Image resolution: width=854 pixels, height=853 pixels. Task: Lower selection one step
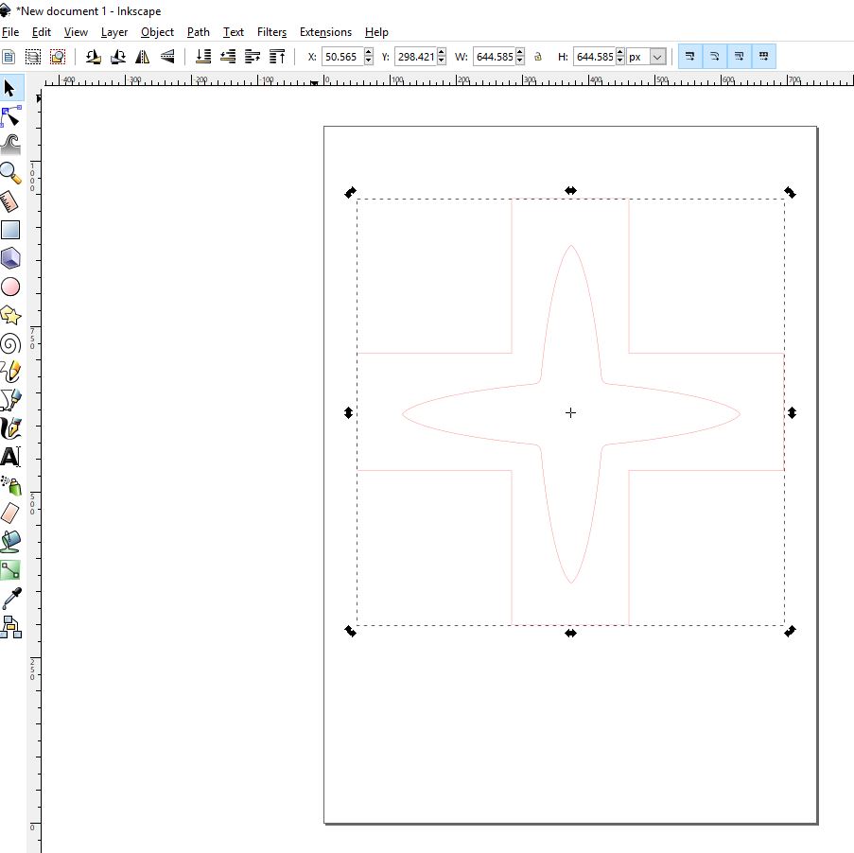click(228, 57)
